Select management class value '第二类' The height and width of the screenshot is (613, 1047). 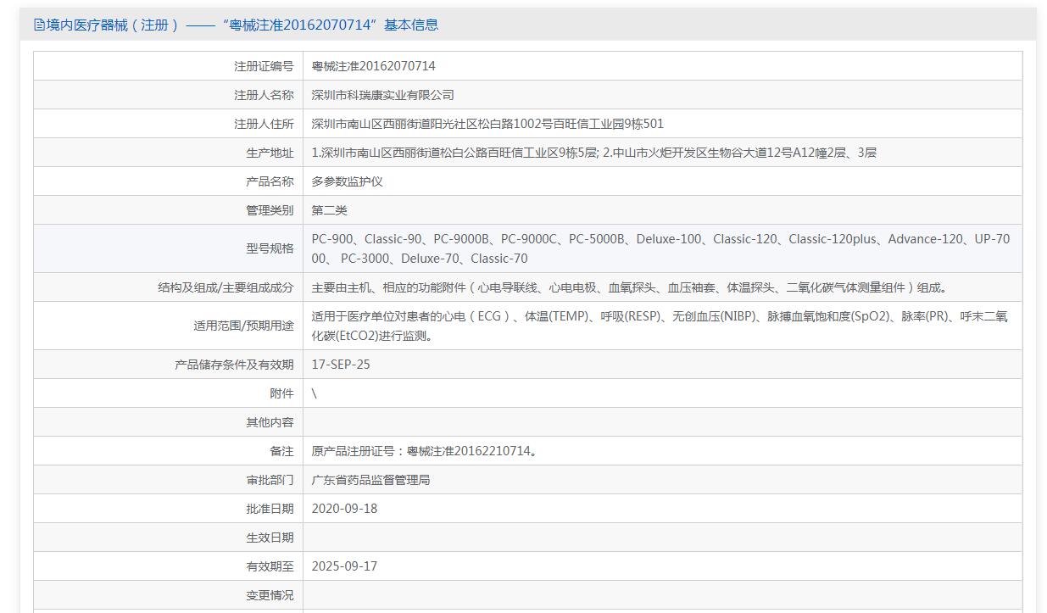pos(329,210)
